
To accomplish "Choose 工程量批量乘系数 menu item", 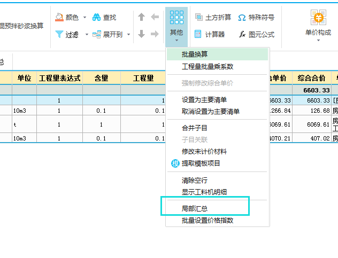I will point(217,67).
